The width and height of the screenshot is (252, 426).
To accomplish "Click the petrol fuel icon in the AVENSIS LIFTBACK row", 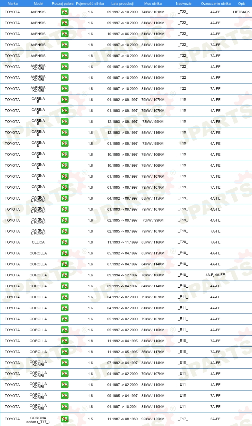I will (64, 12).
